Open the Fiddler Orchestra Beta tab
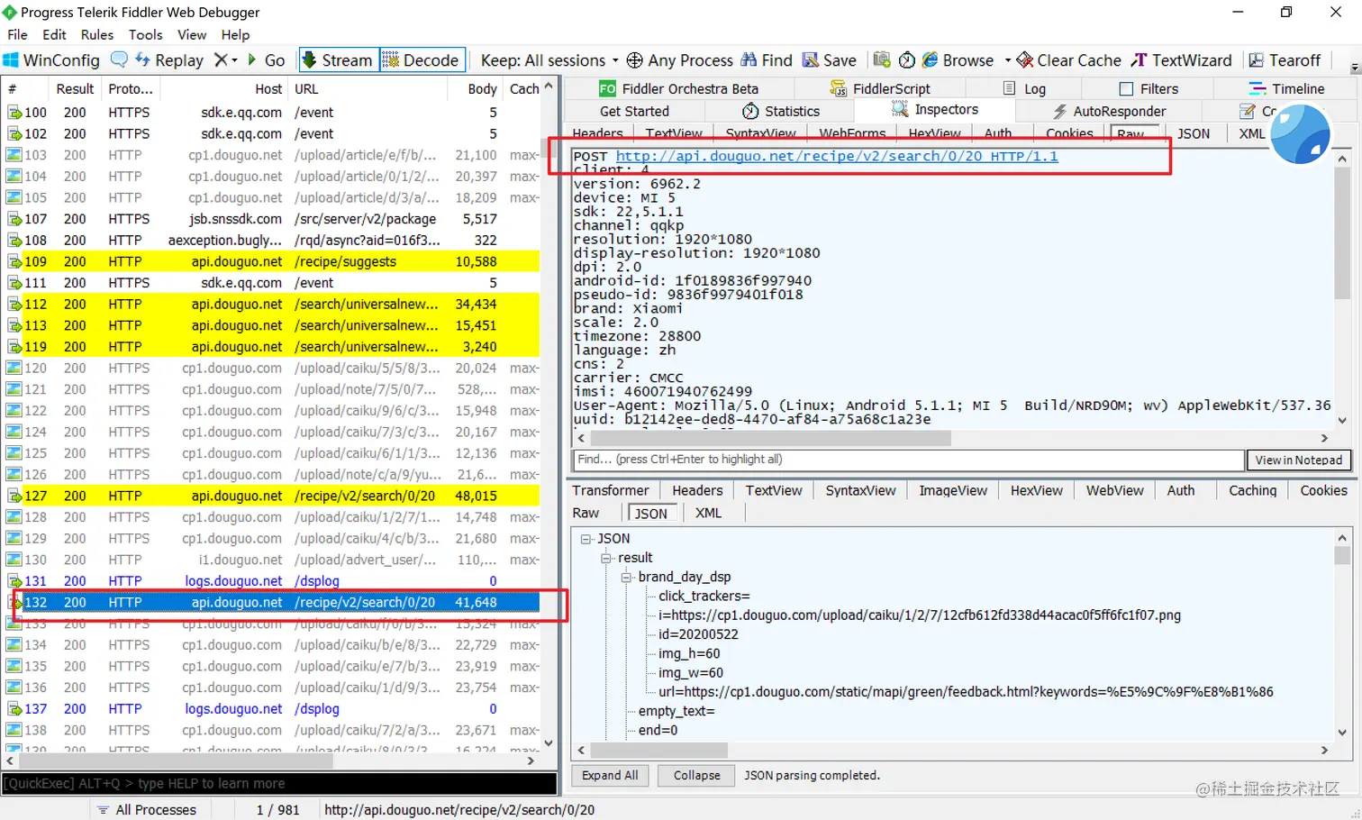 tap(679, 88)
